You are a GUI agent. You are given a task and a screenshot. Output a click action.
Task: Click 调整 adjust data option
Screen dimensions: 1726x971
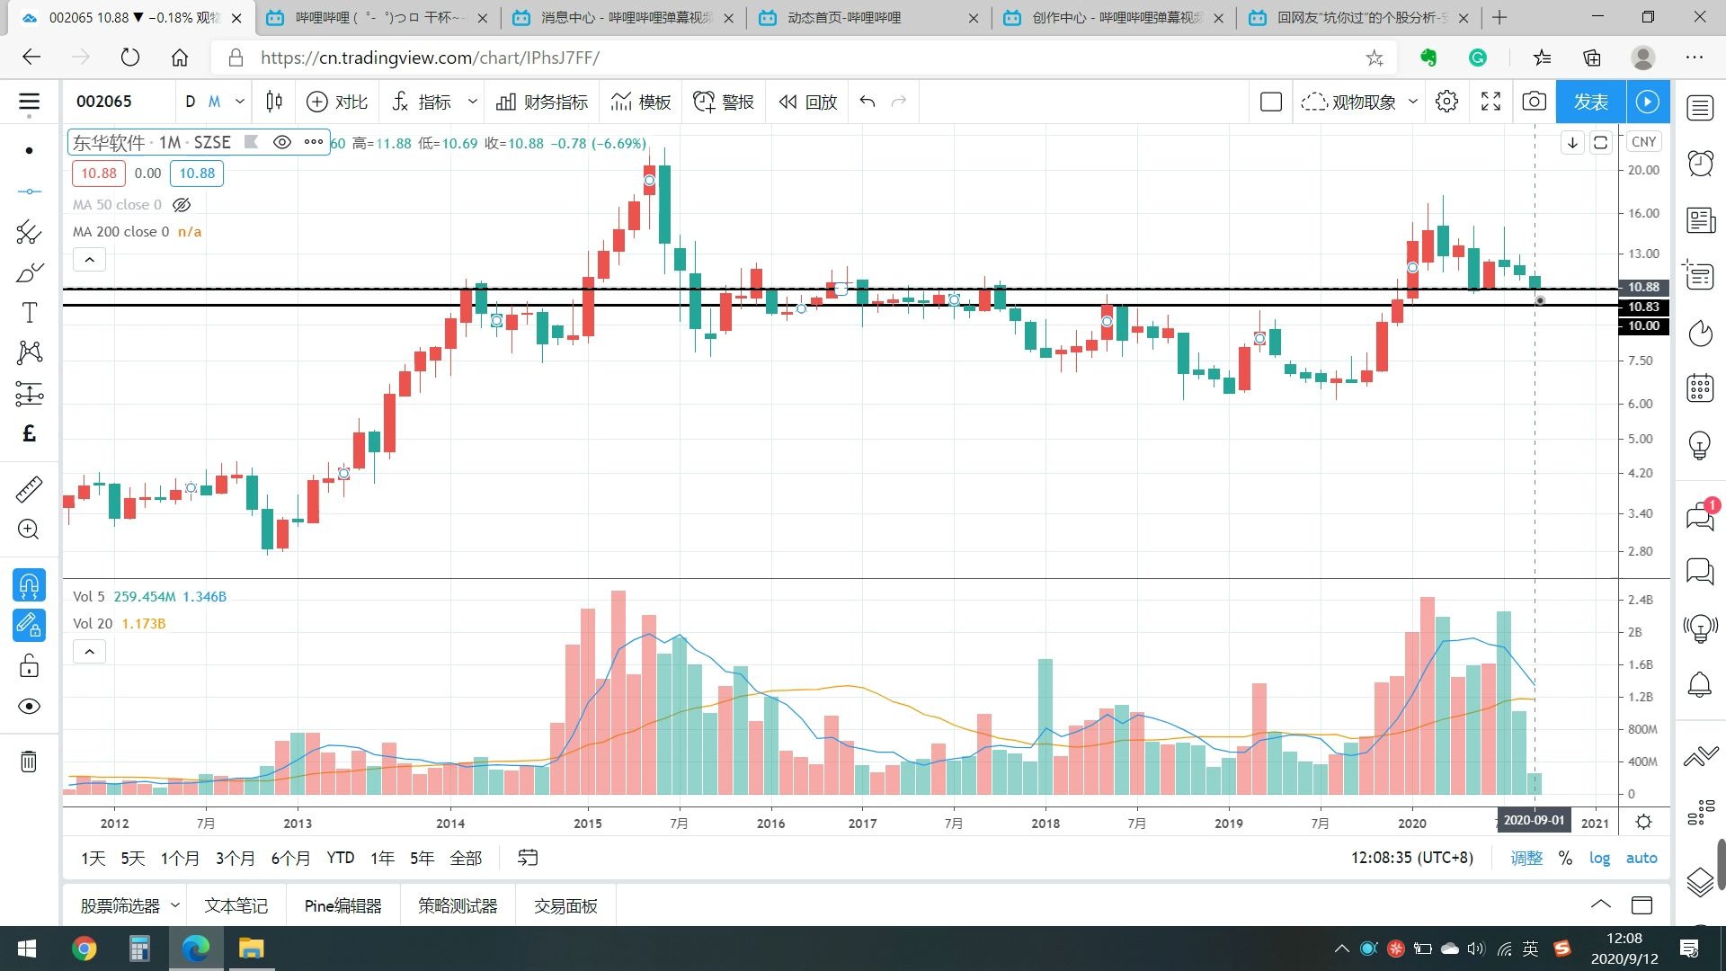click(1526, 858)
